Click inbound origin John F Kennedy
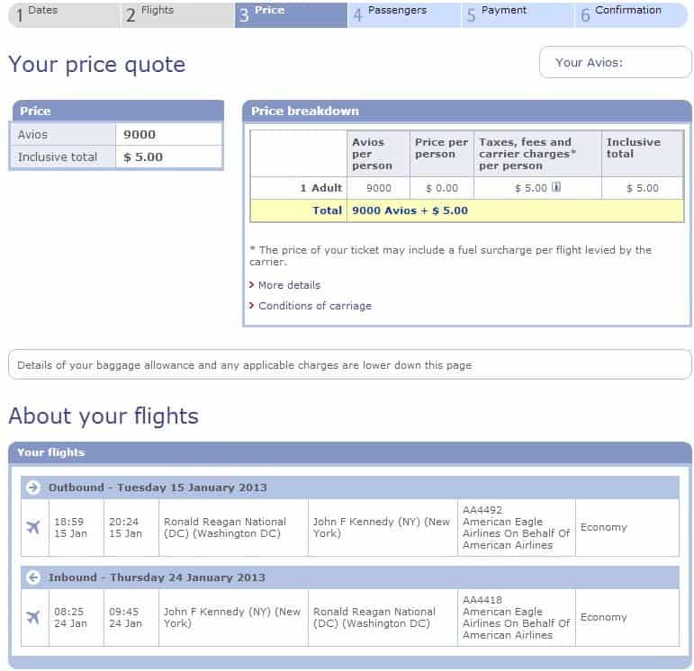The height and width of the screenshot is (671, 694). (232, 617)
